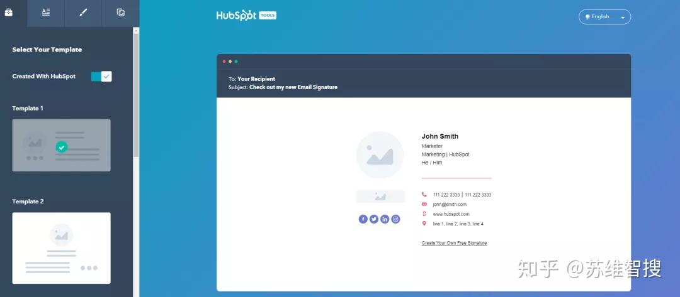The width and height of the screenshot is (680, 297).
Task: Click the email envelope icon
Action: tap(424, 204)
